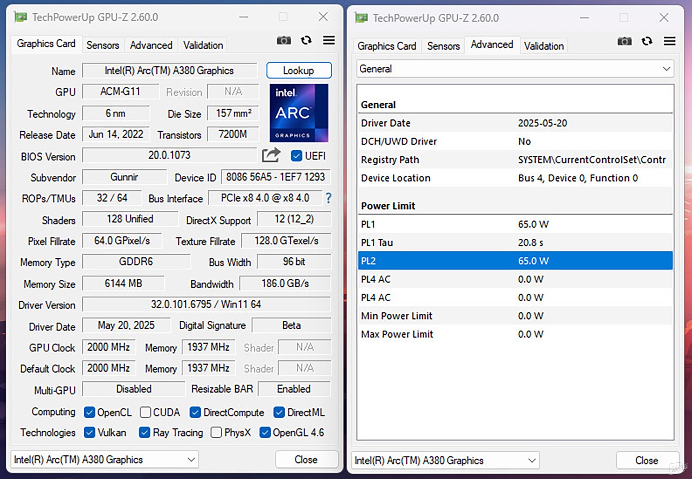Select Advanced tab in right window
This screenshot has height=479, width=692.
tap(492, 45)
